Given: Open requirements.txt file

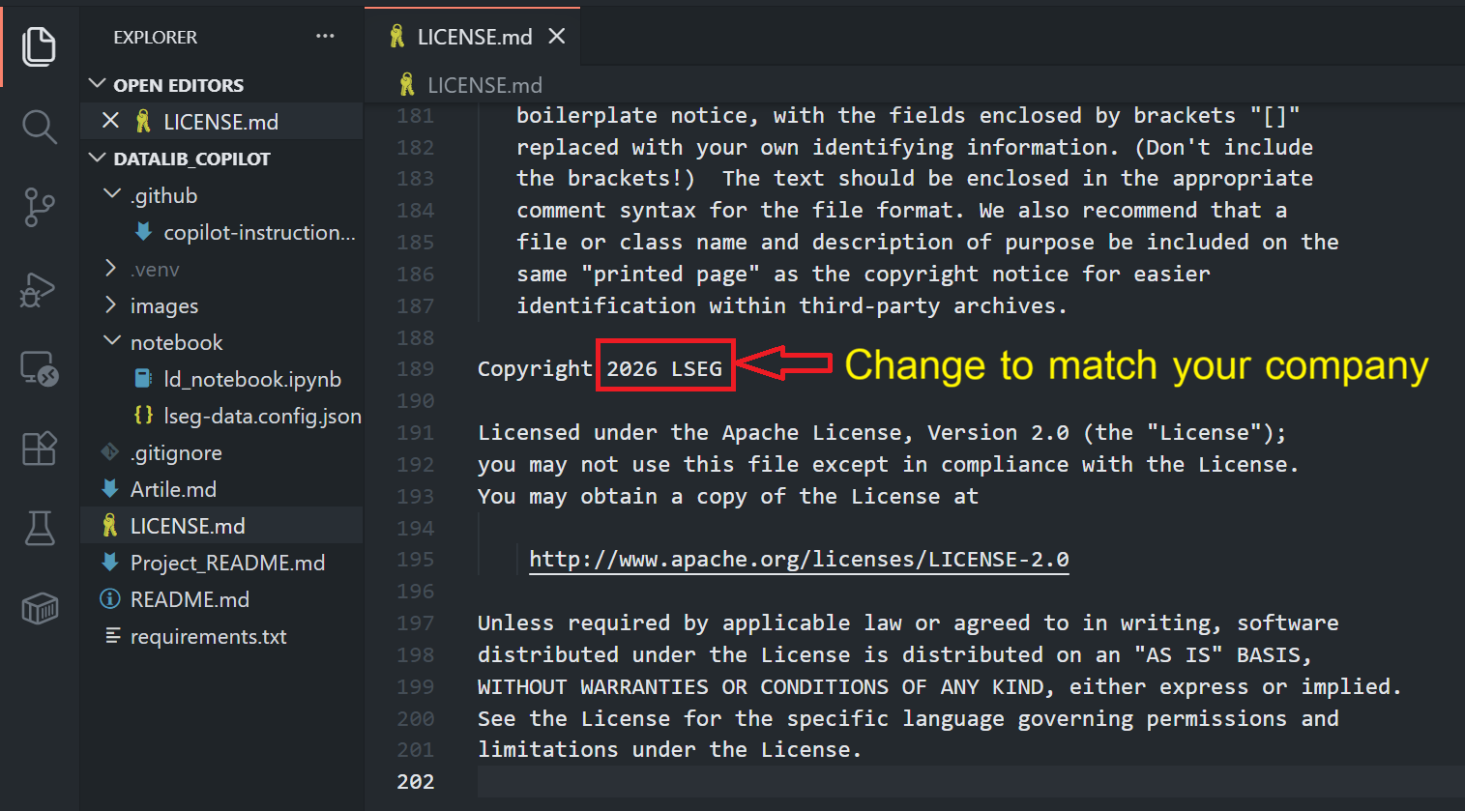Looking at the screenshot, I should (221, 636).
